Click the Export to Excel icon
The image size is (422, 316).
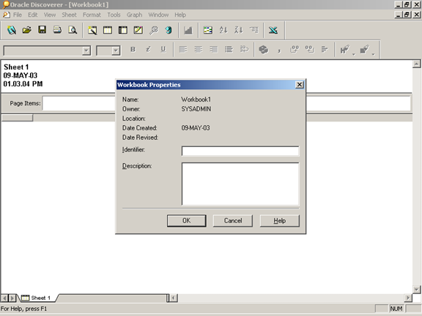[x=273, y=30]
